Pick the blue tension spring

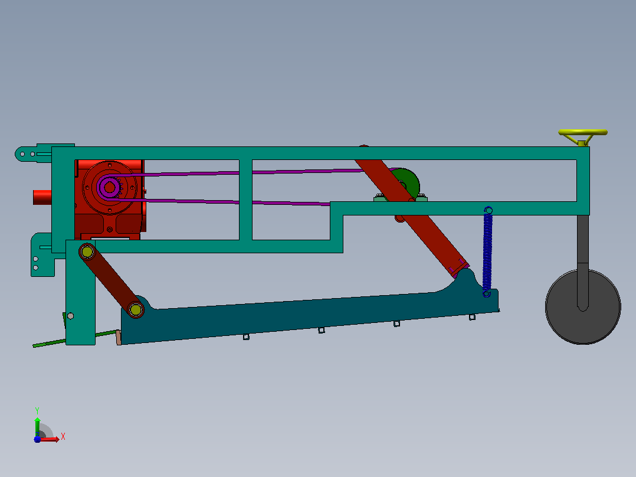click(x=487, y=251)
